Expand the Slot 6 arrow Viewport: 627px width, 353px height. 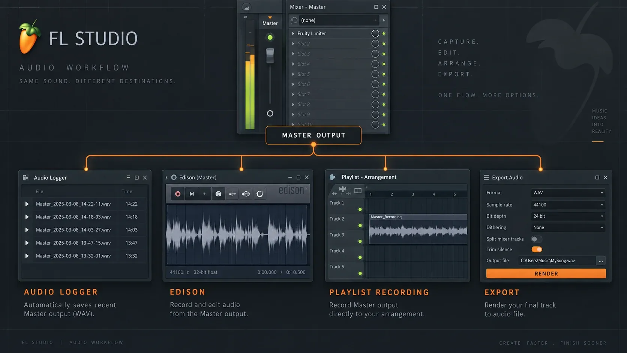pyautogui.click(x=293, y=84)
